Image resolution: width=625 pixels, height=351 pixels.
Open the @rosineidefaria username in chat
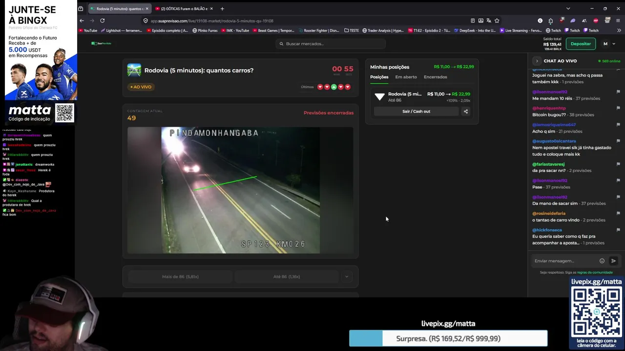(549, 214)
